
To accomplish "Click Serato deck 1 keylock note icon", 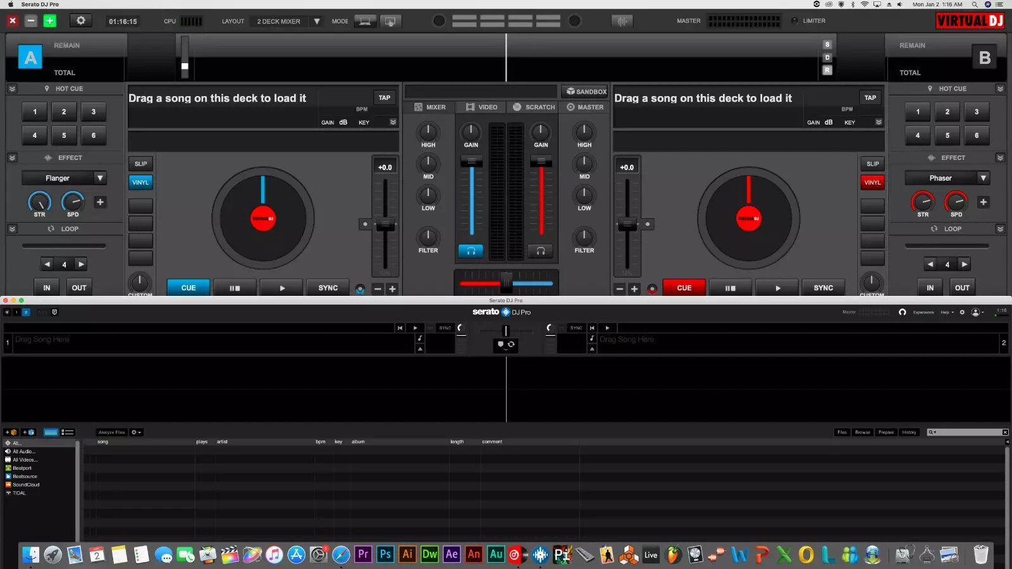I will 420,338.
